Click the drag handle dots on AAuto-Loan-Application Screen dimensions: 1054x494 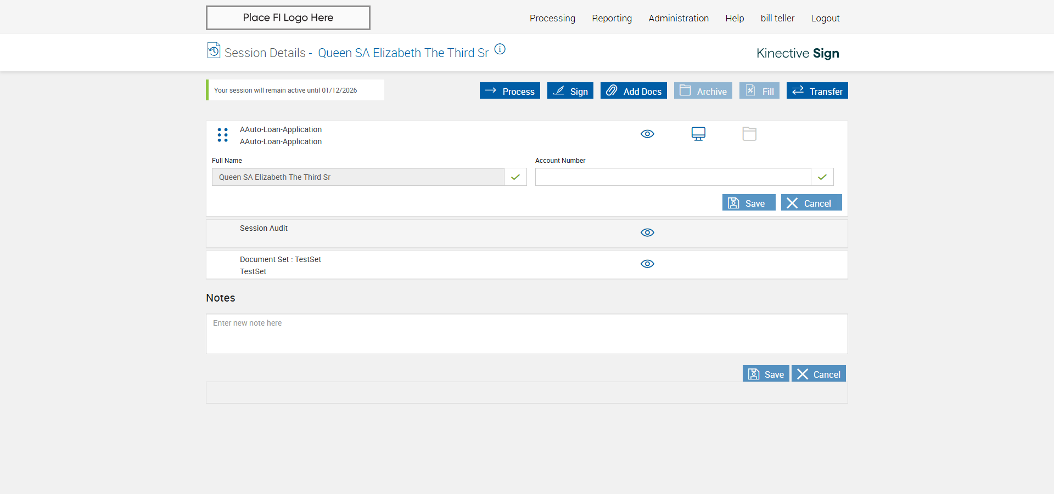[x=222, y=135]
